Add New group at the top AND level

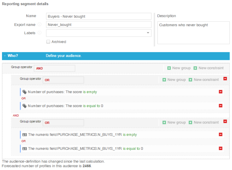click(x=179, y=68)
